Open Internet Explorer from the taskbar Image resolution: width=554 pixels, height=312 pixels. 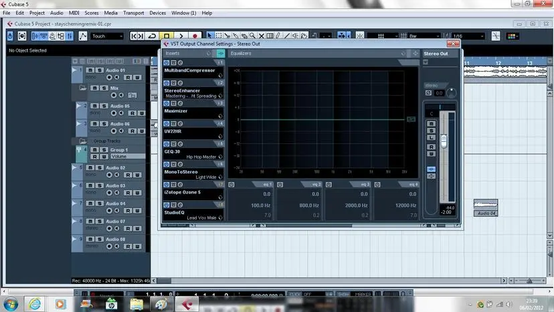35,304
